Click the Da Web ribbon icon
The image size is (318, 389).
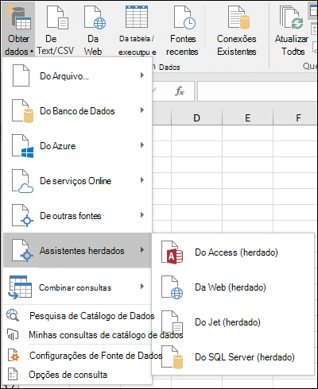[95, 17]
